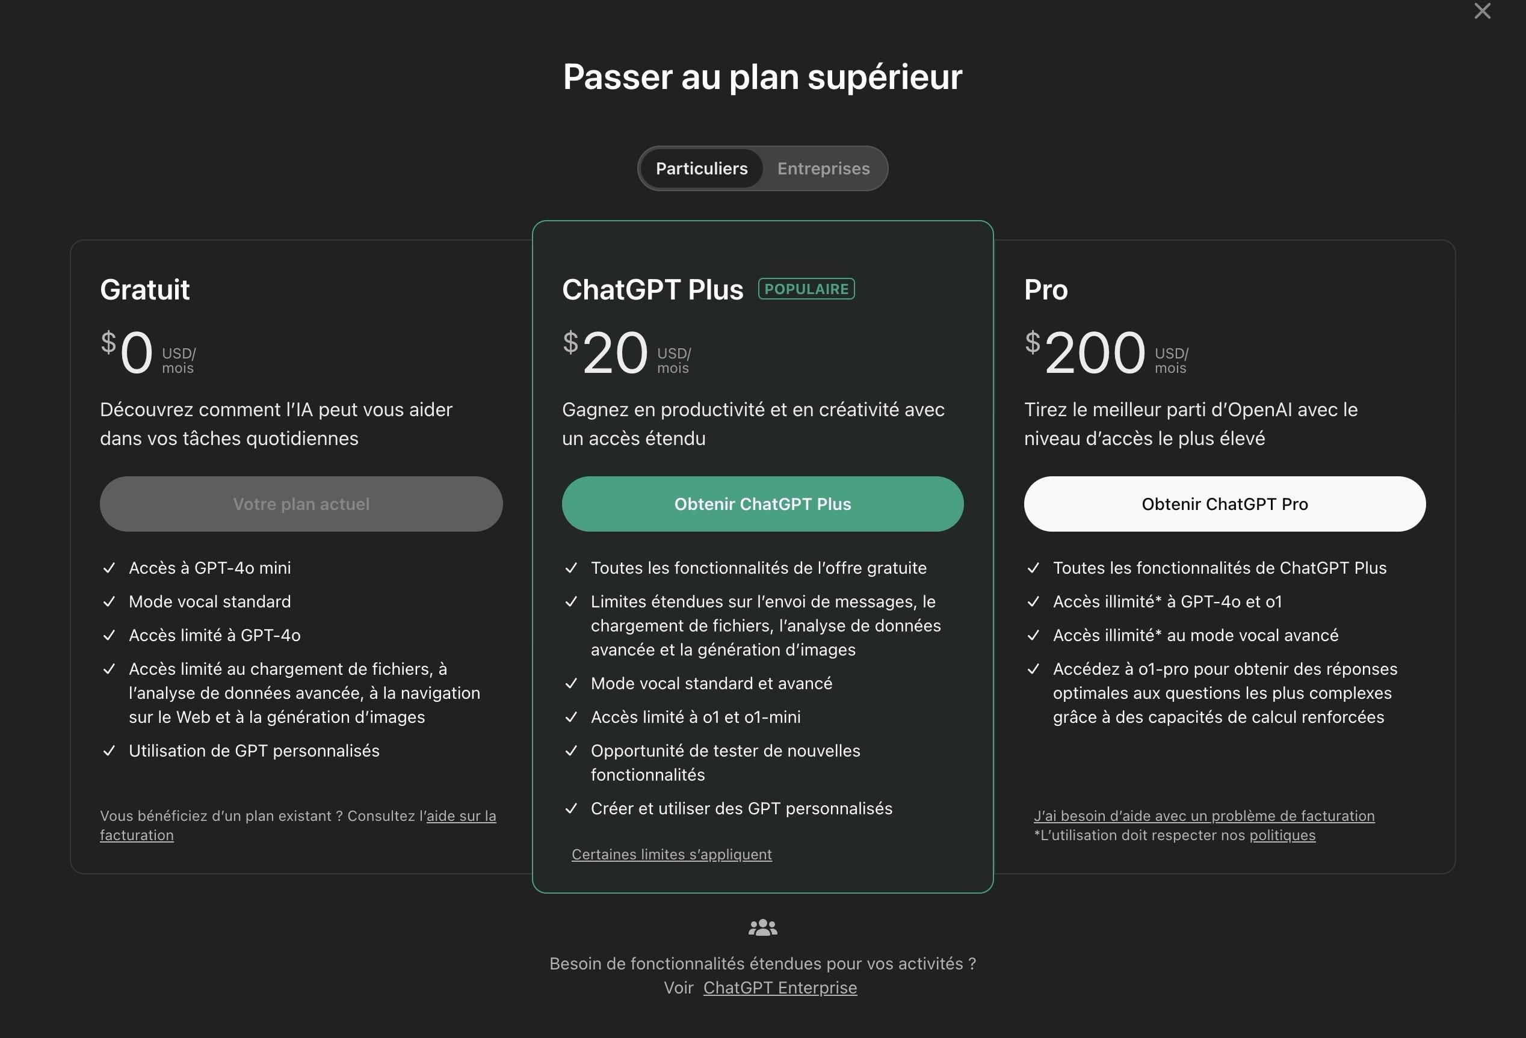Click the checkmark beside 'Accès à GPT-4o mini'

tap(109, 568)
